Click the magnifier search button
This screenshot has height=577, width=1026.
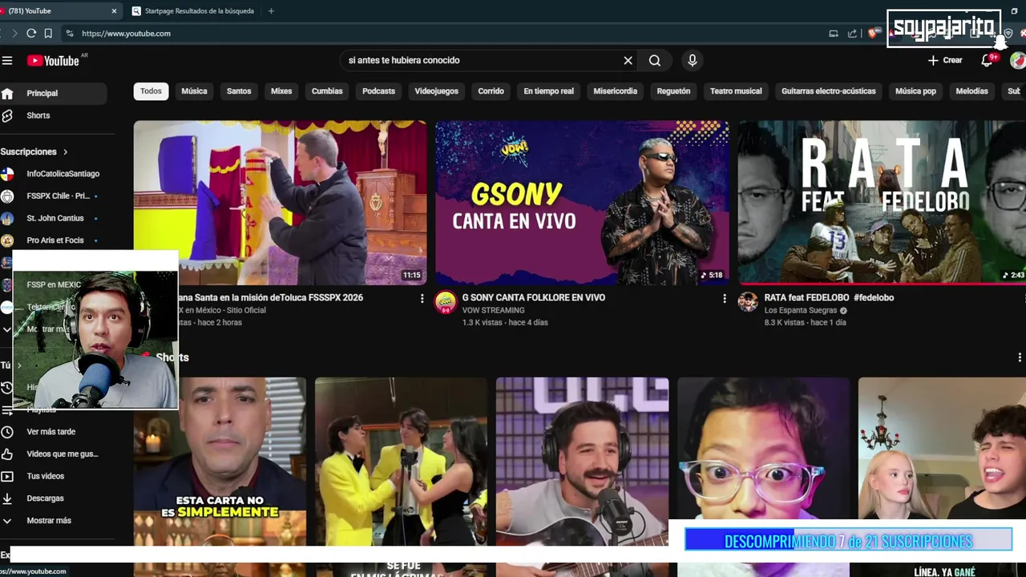655,60
